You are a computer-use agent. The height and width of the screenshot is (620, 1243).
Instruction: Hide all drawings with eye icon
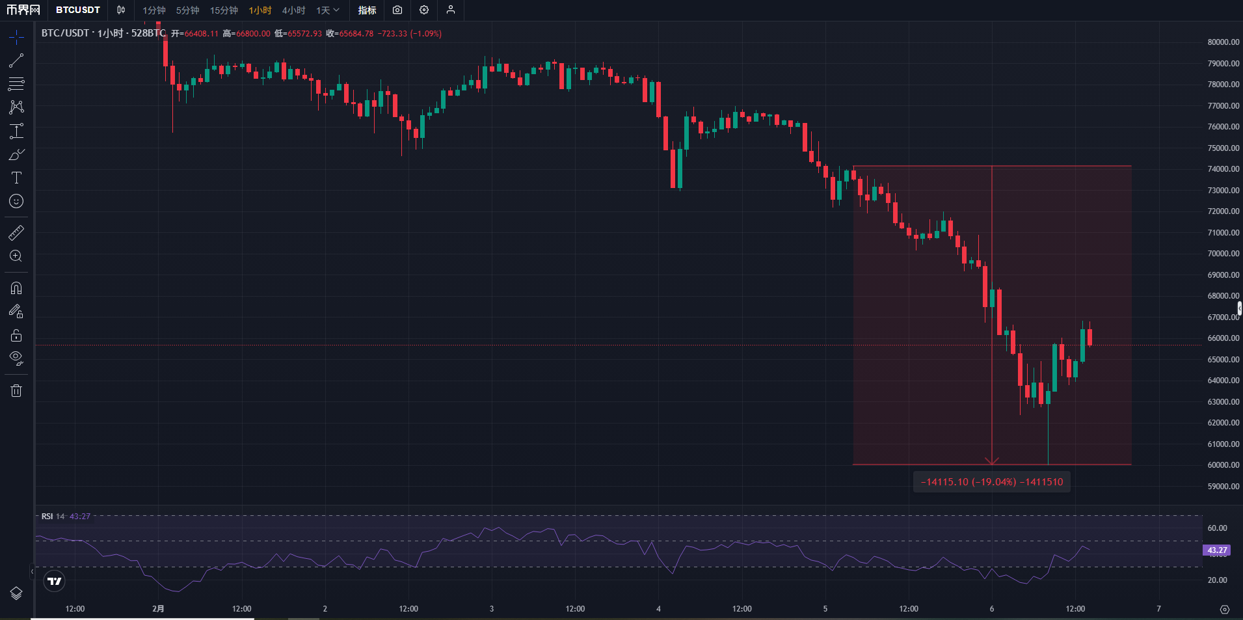(16, 358)
